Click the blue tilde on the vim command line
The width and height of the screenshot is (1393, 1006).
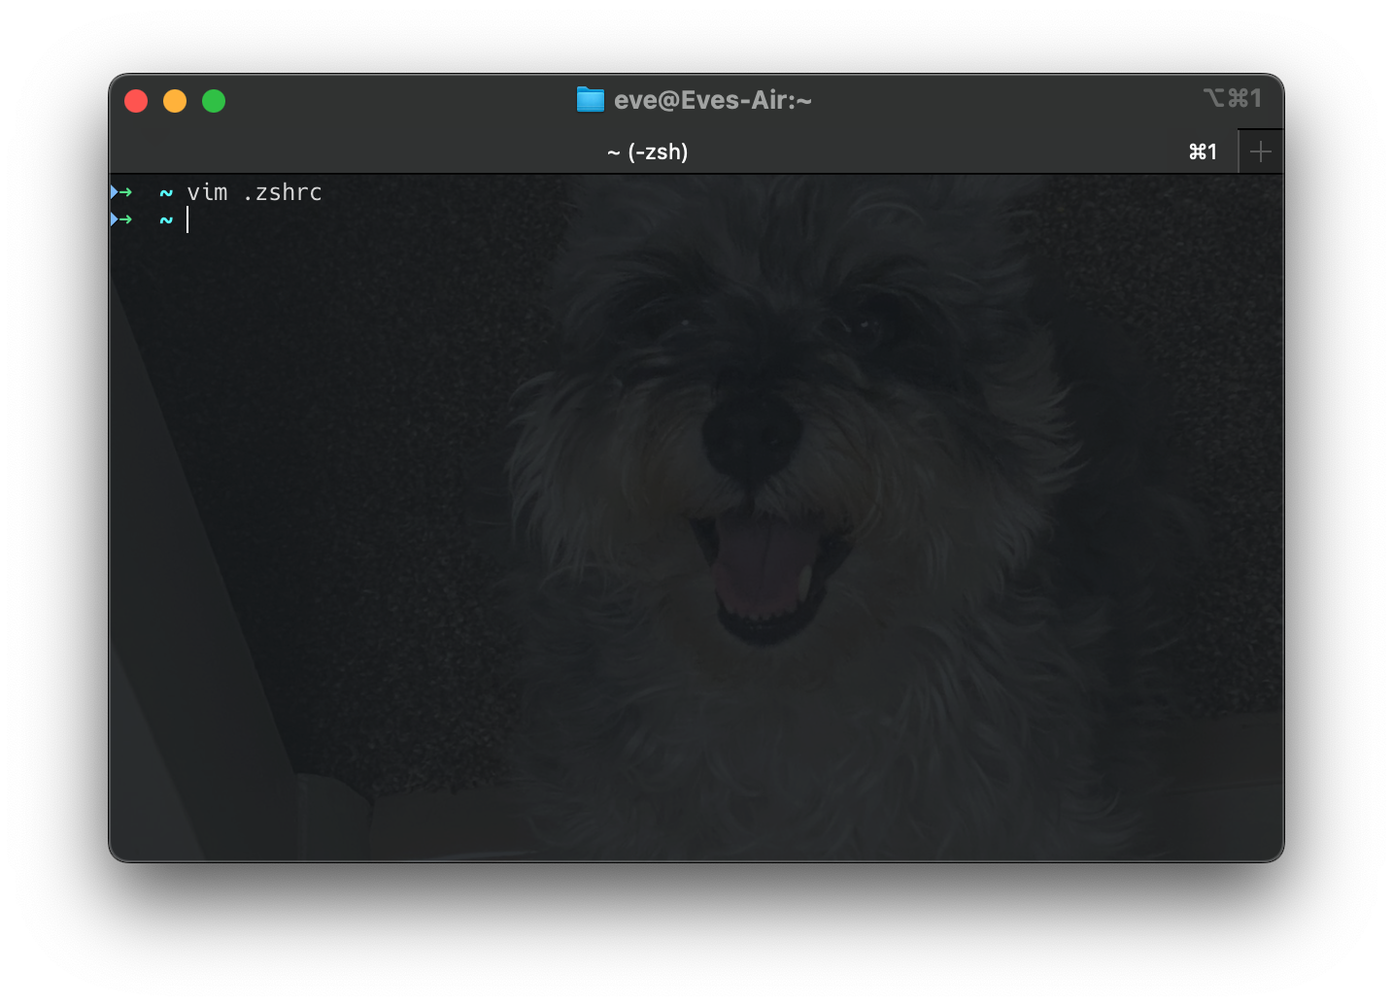coord(164,192)
